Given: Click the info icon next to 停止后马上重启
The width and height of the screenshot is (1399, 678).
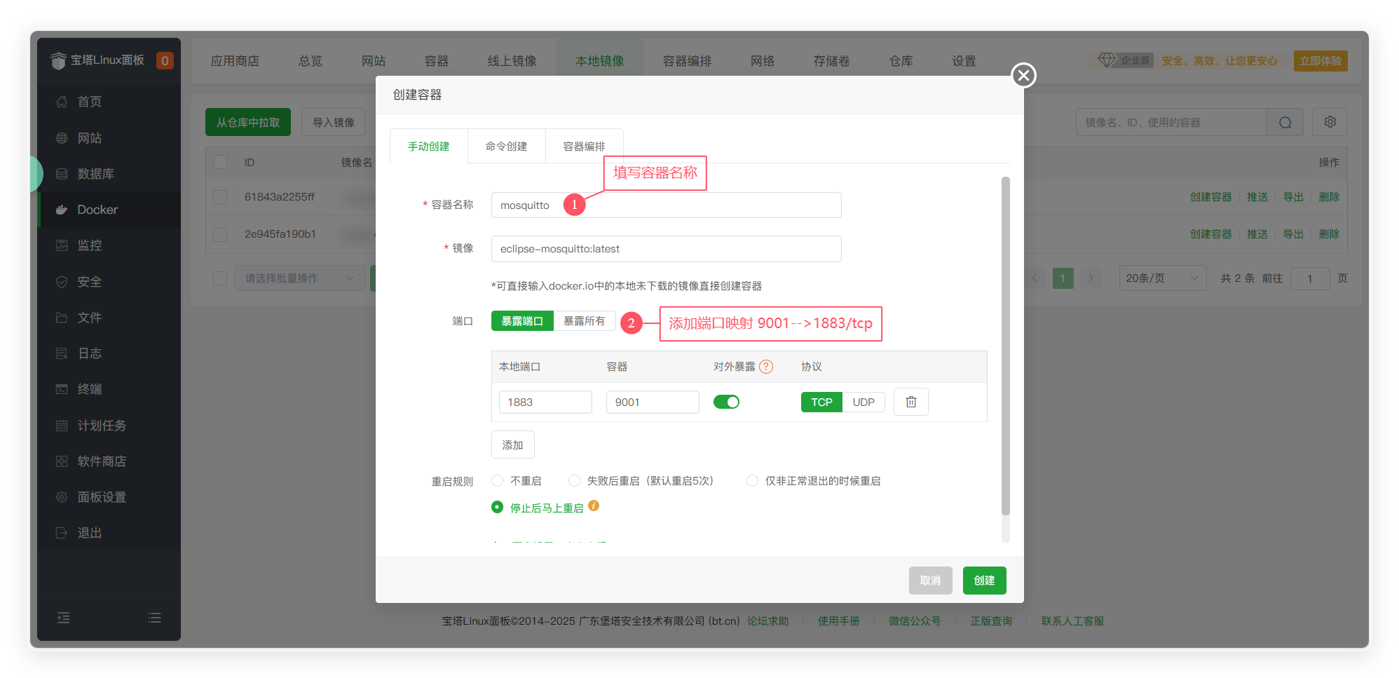Looking at the screenshot, I should tap(594, 506).
